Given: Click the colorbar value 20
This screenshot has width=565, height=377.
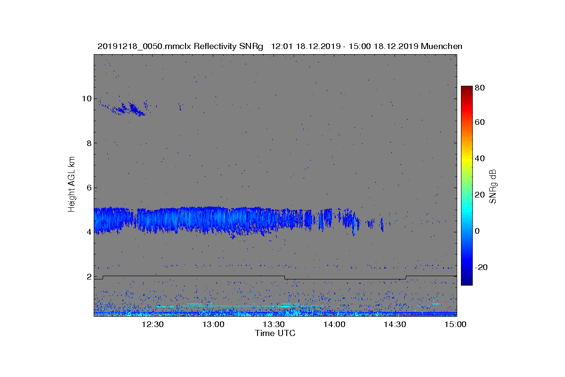Looking at the screenshot, I should (481, 195).
